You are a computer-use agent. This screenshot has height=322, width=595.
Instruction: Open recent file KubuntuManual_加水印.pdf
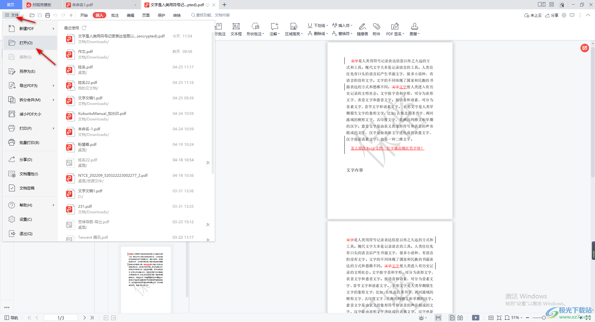click(136, 116)
